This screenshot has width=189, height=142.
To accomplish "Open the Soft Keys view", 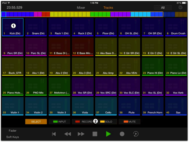I will point(13,137).
